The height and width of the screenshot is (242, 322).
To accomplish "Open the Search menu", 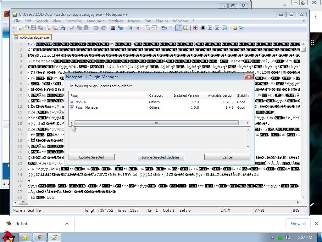I will (x=42, y=21).
